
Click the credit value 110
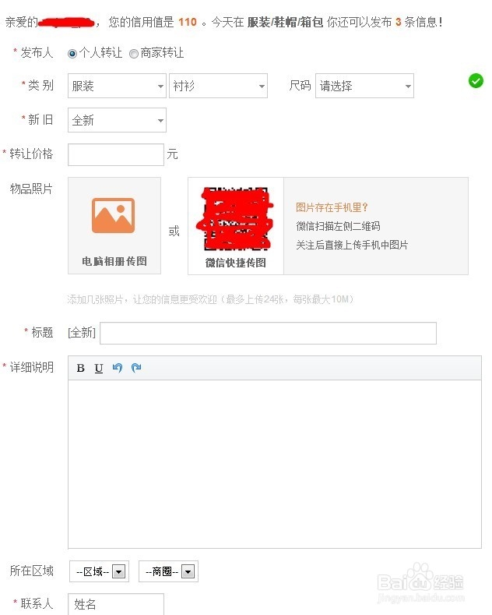pyautogui.click(x=188, y=22)
